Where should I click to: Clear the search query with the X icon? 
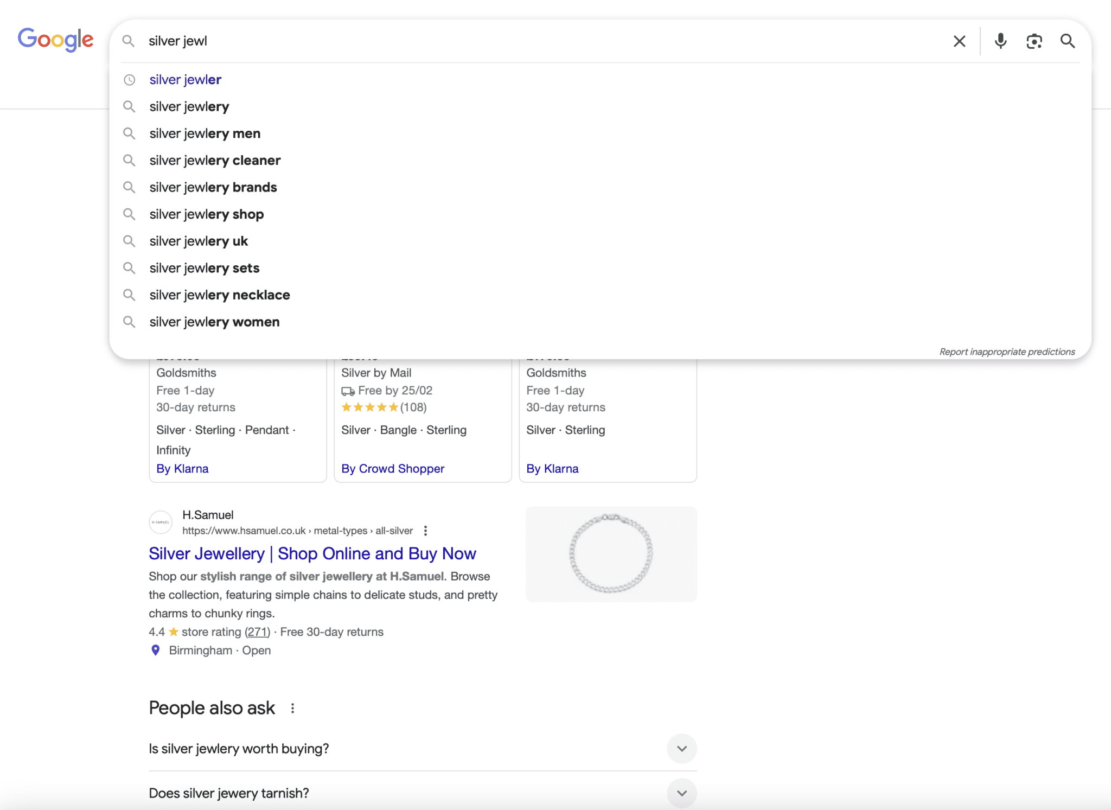(959, 41)
